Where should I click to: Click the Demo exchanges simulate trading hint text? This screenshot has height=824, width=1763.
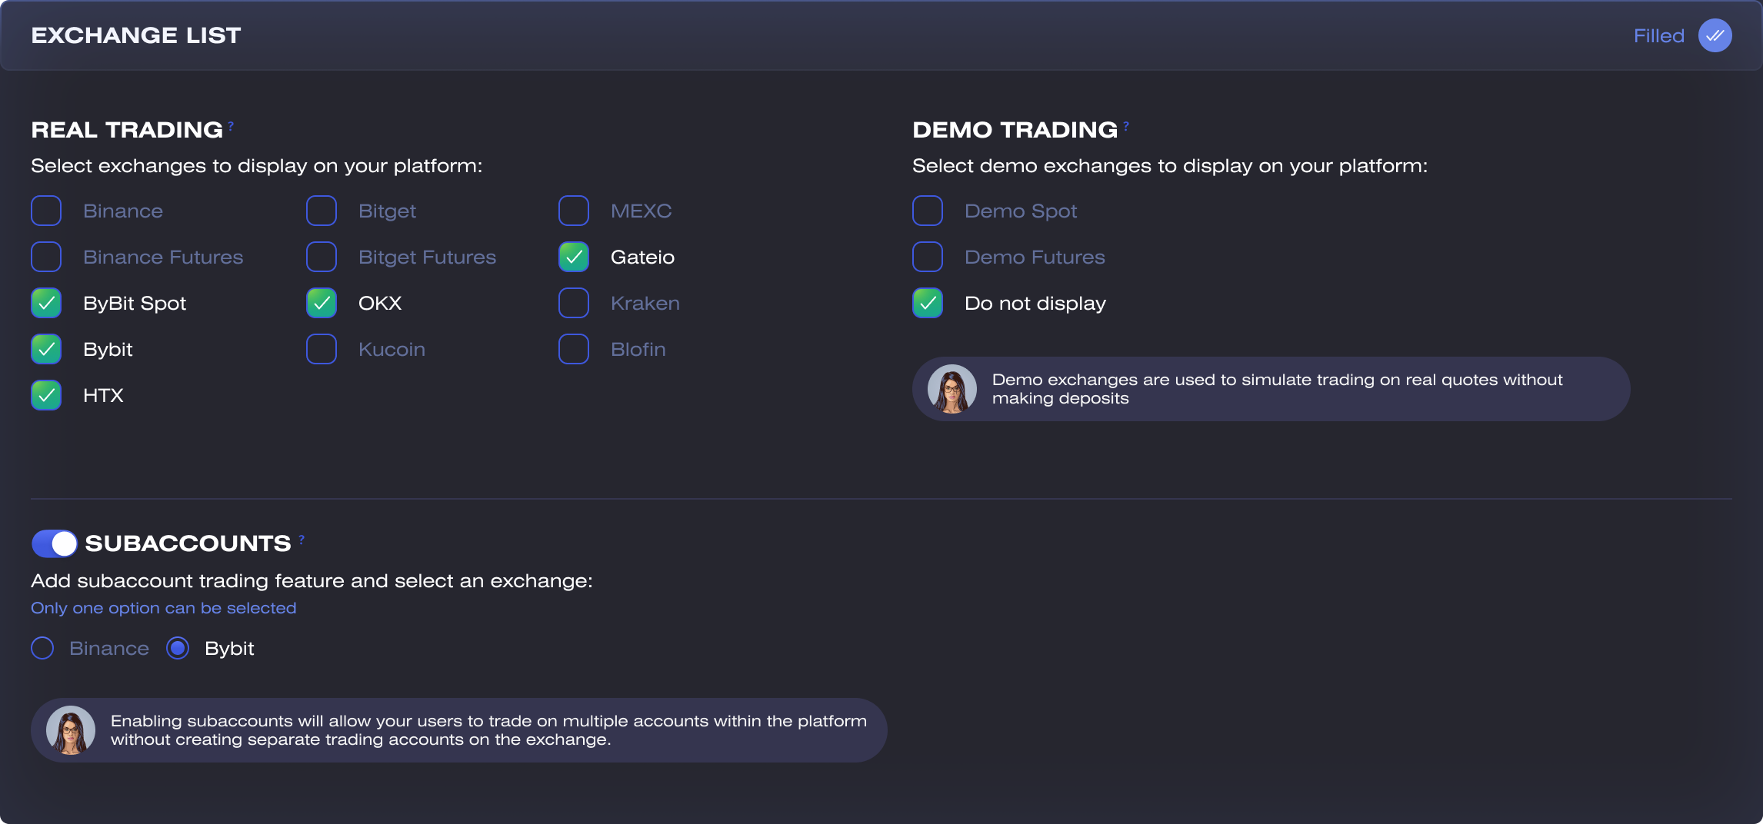[1278, 389]
